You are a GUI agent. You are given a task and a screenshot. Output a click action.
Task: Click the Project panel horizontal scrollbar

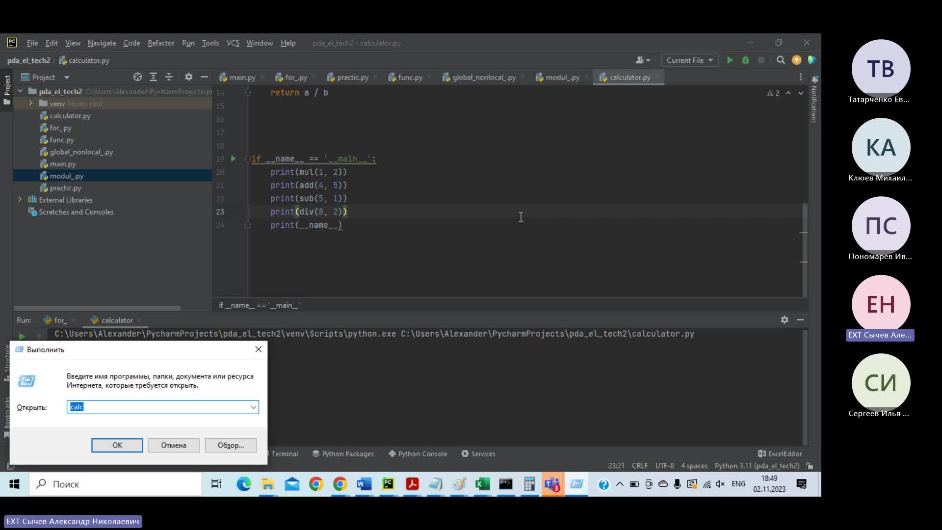point(97,308)
